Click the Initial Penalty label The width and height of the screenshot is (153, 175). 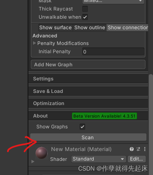point(55,52)
